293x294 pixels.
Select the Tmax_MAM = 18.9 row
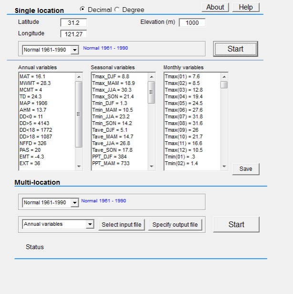(x=120, y=83)
